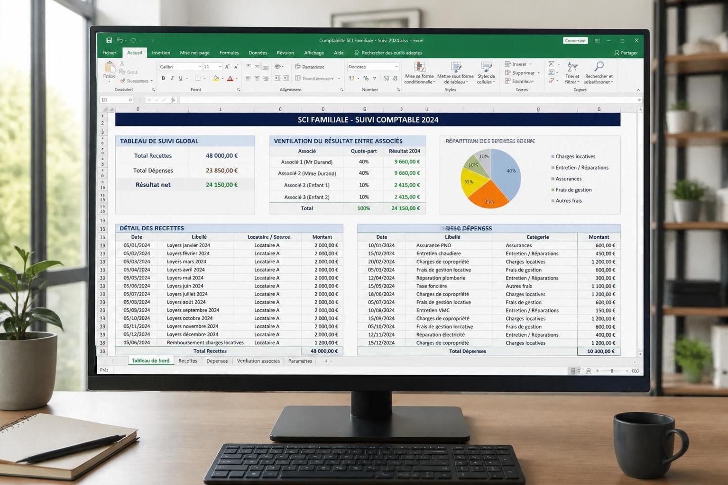The image size is (728, 485).
Task: Click the Save icon in the title bar
Action: click(109, 40)
